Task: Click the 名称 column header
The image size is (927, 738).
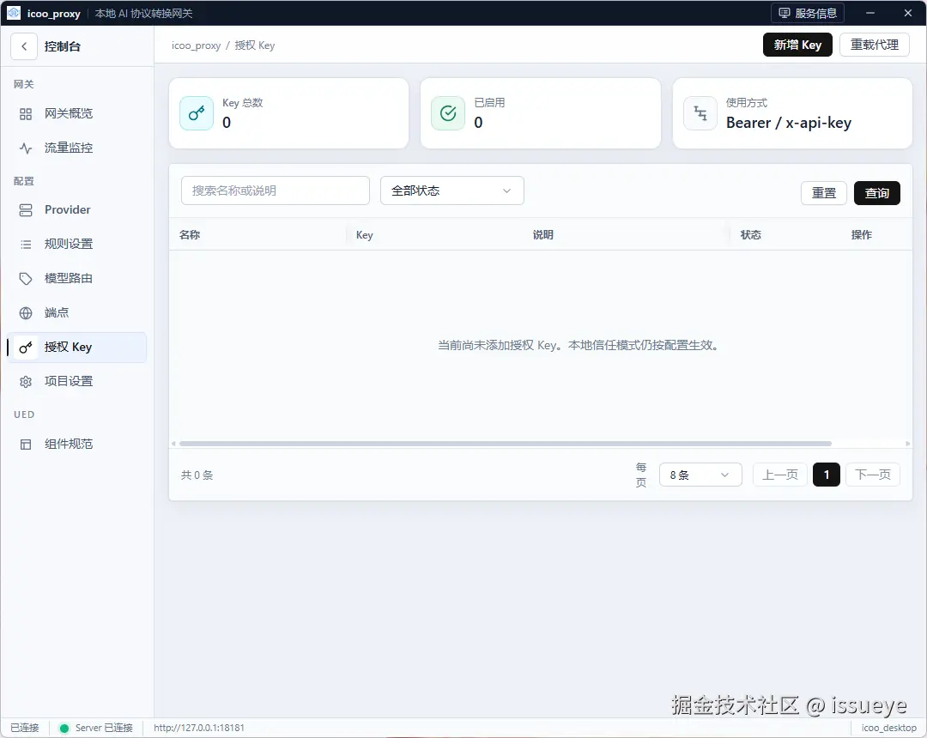Action: click(x=190, y=235)
